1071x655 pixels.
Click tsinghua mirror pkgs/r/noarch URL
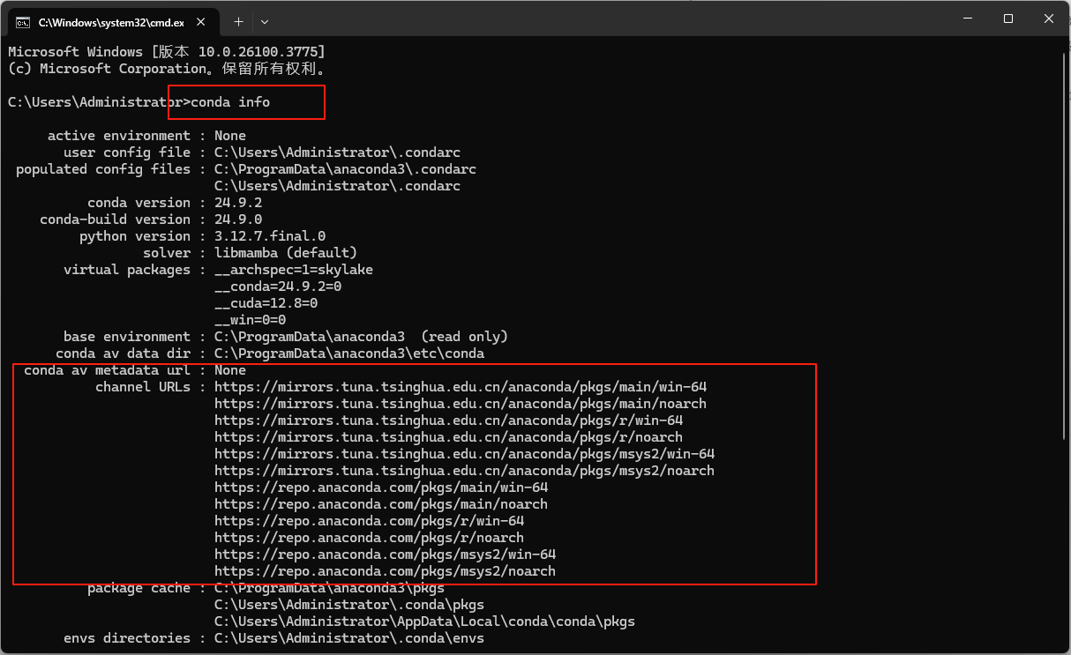448,437
